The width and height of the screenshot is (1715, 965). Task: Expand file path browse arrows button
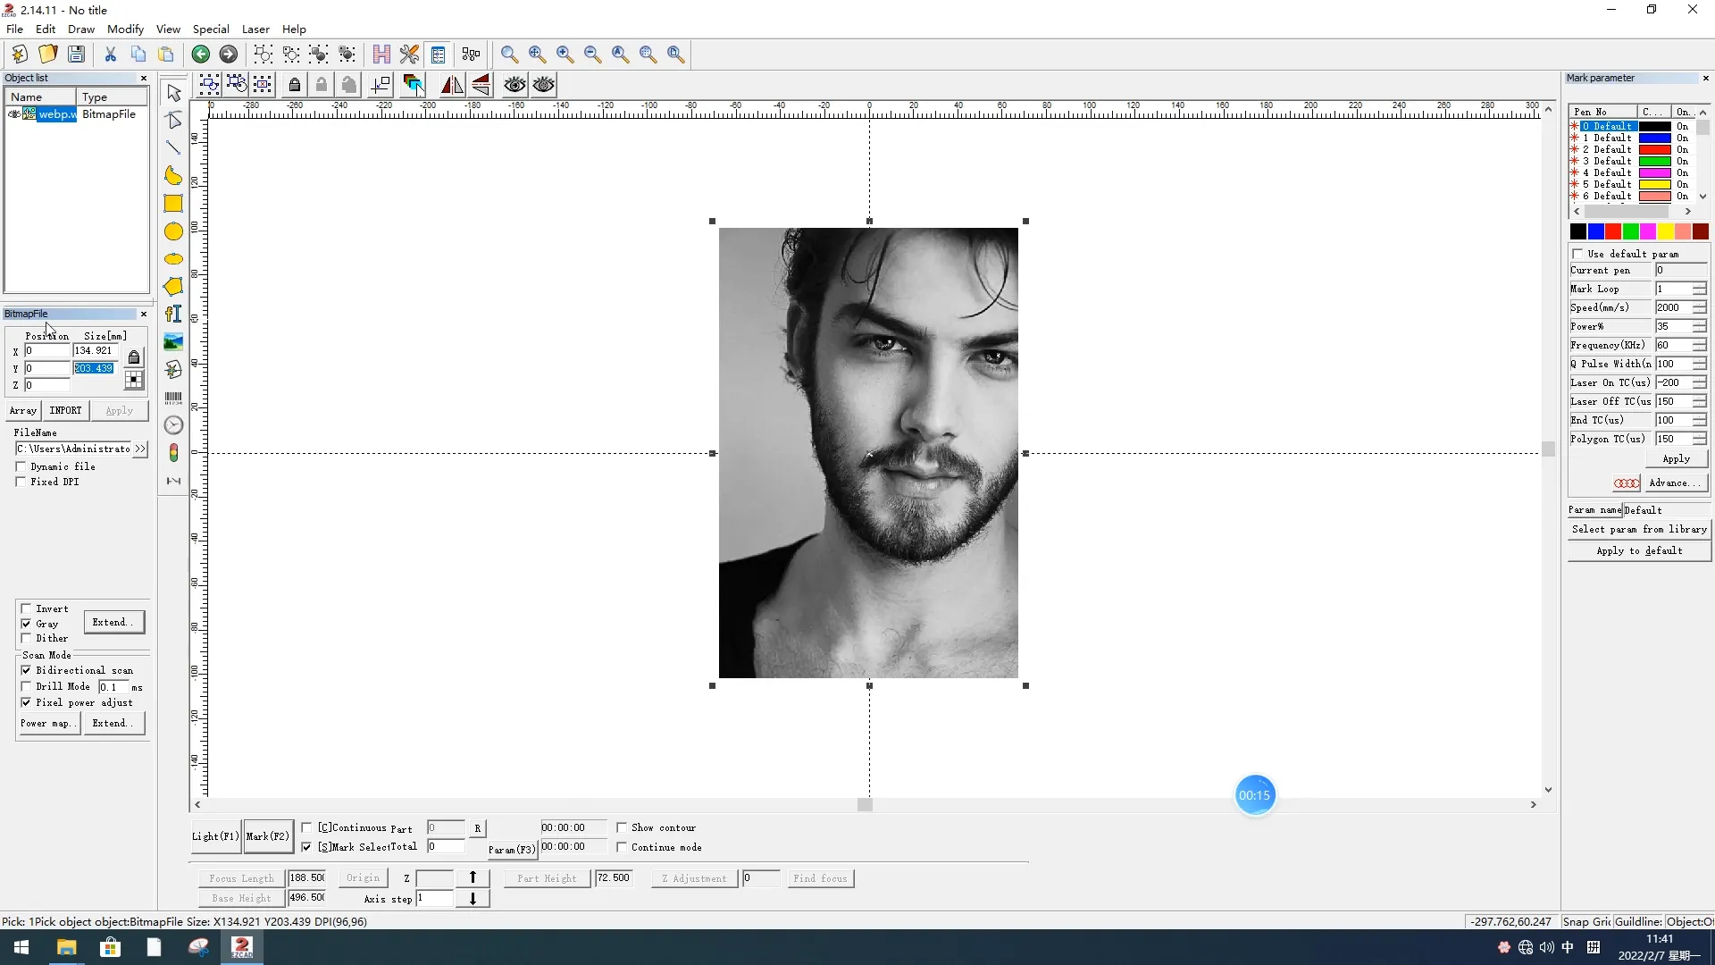[x=140, y=449]
